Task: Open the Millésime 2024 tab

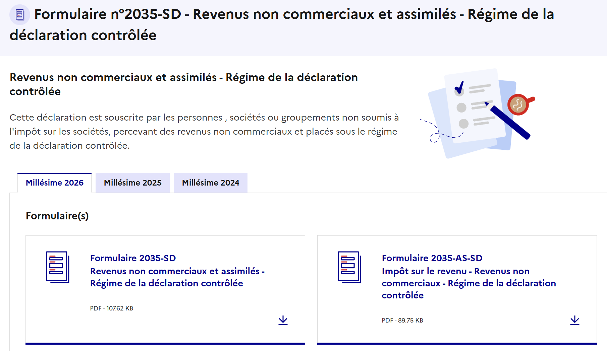Action: [211, 183]
